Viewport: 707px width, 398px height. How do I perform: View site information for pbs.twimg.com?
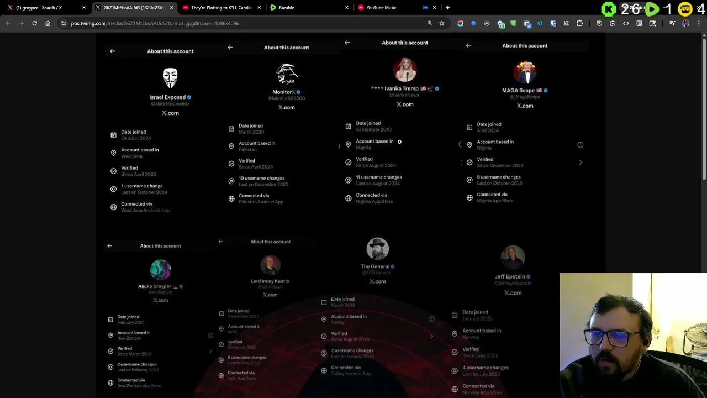(x=64, y=23)
